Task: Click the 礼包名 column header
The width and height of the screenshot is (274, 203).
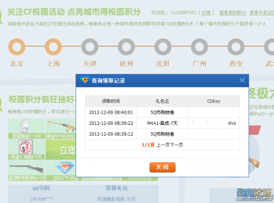Action: [x=162, y=101]
